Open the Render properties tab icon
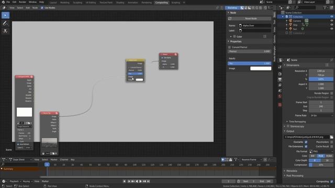This screenshot has width=335, height=188. coord(280,74)
